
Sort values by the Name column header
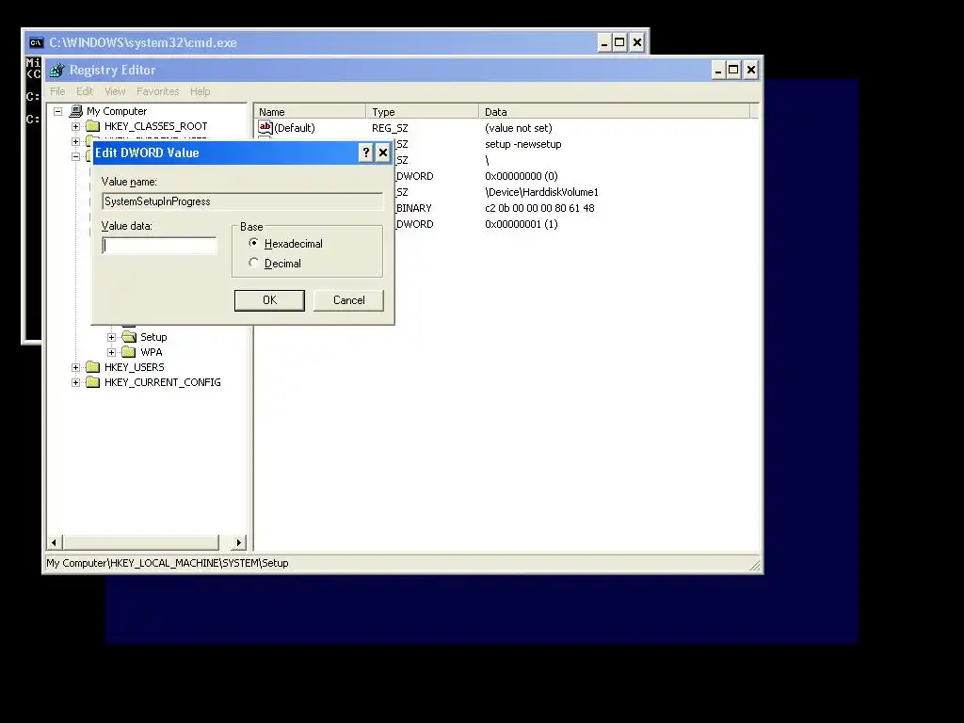311,112
